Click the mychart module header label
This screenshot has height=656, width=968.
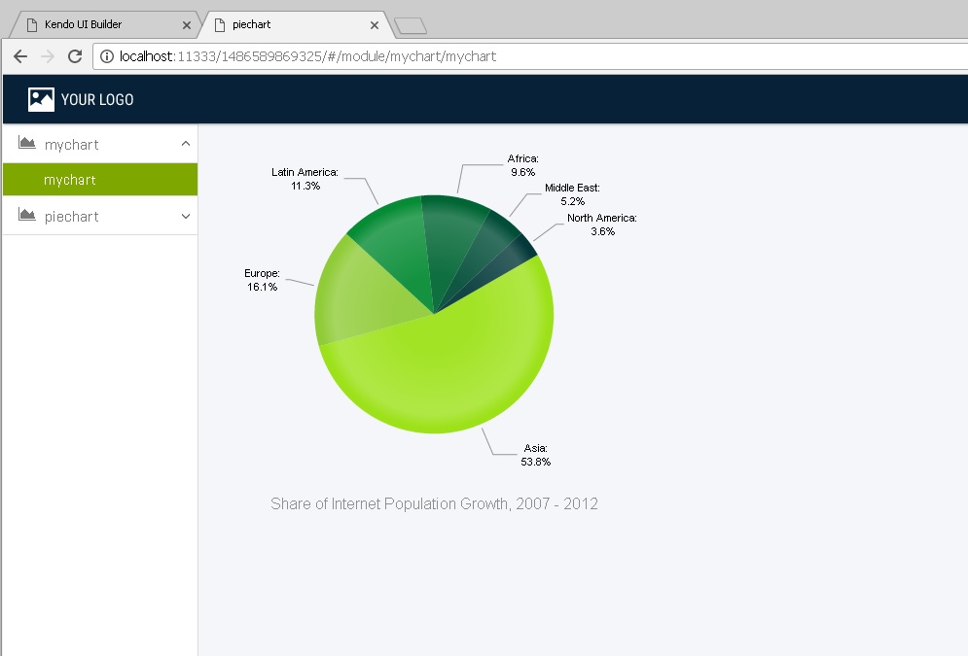(72, 145)
